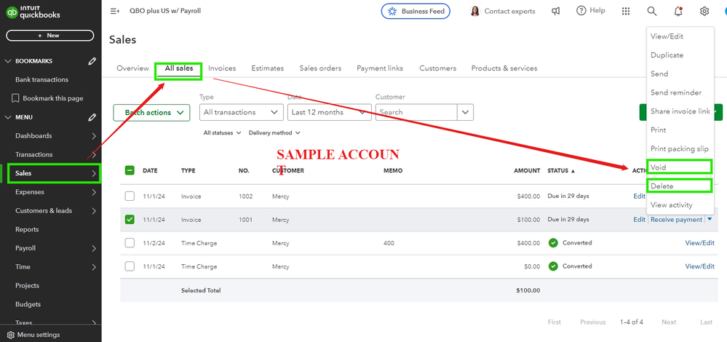Open the announcements megaphone icon
Screen dimensions: 727x342
click(555, 11)
